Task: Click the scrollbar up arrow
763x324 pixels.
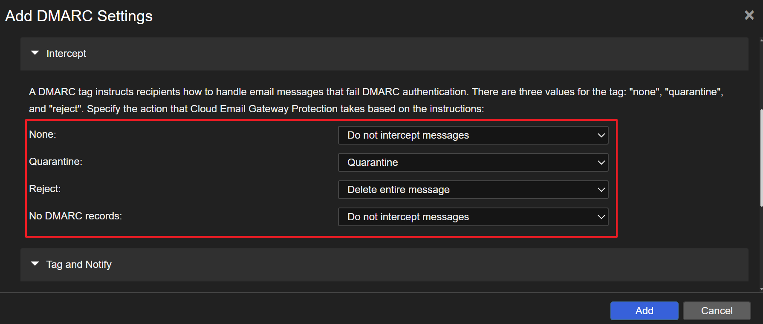Action: [x=761, y=41]
